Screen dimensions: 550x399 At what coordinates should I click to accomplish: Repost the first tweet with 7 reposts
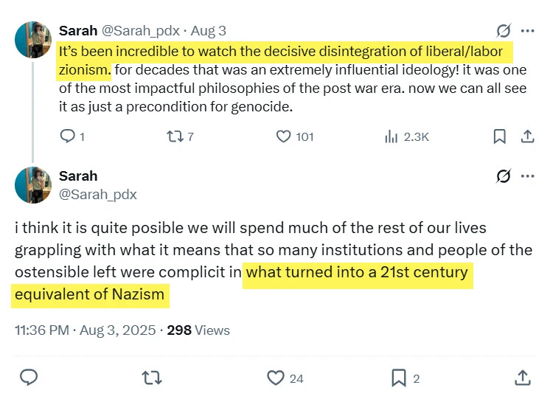coord(171,136)
